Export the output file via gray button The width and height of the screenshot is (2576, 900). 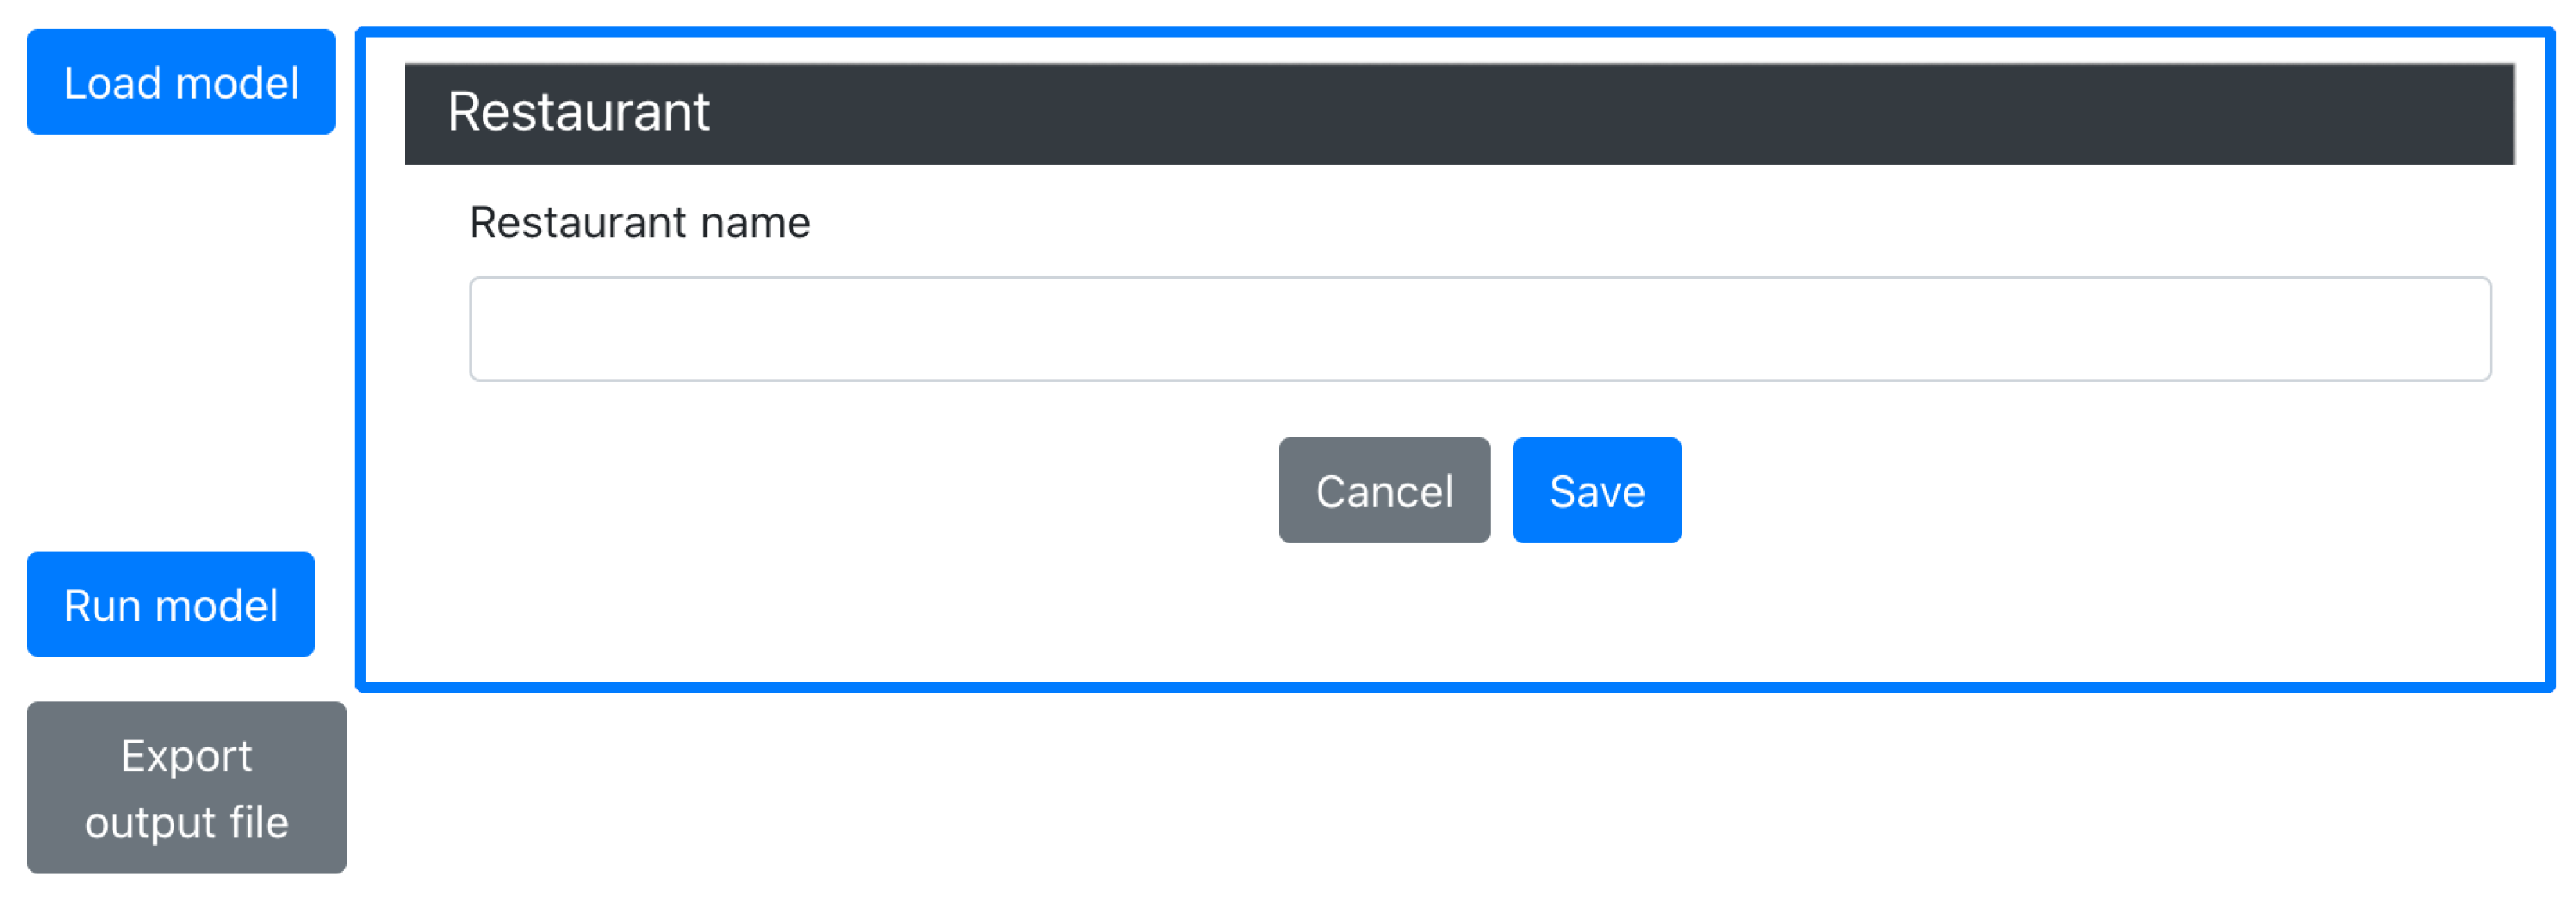click(x=187, y=788)
